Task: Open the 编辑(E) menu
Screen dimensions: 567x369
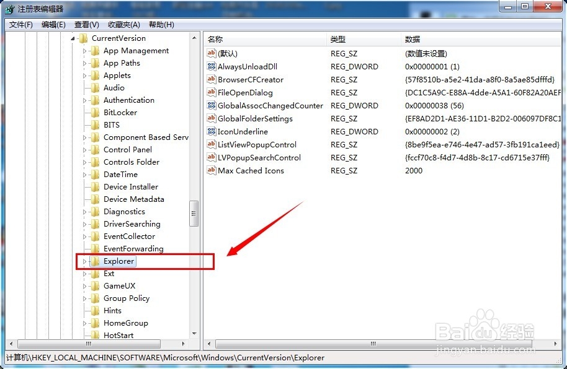Action: click(x=53, y=25)
